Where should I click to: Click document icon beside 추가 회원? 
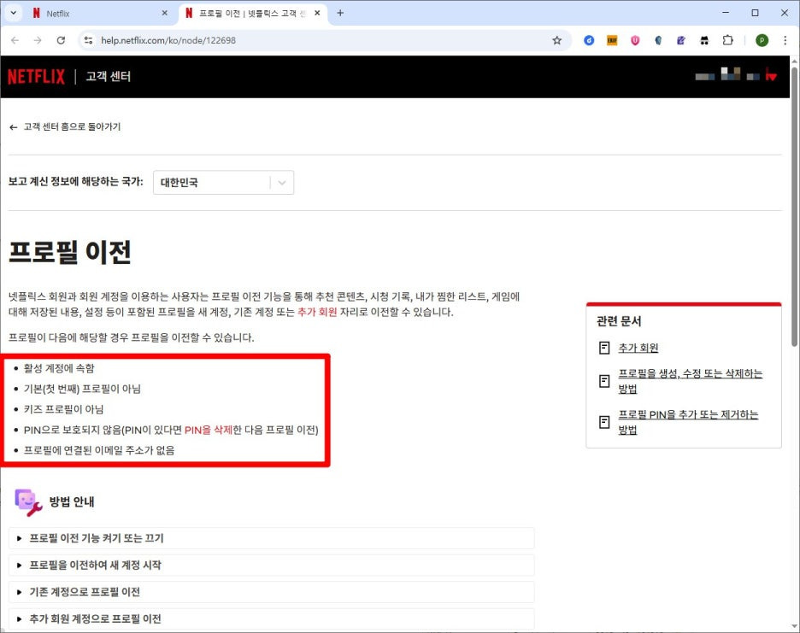point(604,348)
